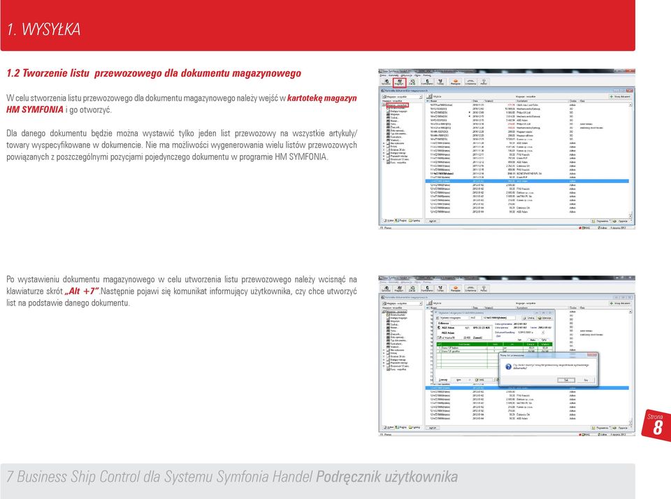Click Nowy dokument button in lower screenshot
Viewport: 671px width, 499px height.
click(x=620, y=303)
